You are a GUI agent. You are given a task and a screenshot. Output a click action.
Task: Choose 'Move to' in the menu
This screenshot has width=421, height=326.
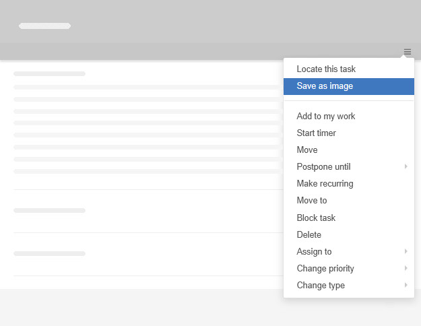point(312,201)
